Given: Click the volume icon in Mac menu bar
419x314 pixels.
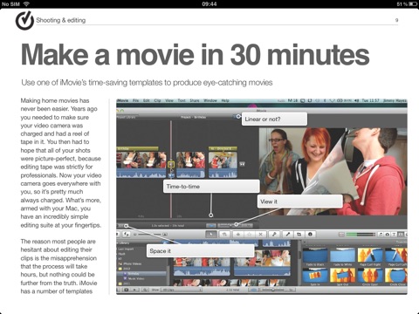Looking at the screenshot, I should click(x=357, y=100).
